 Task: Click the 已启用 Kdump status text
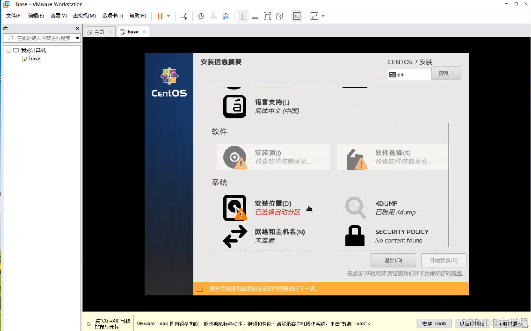coord(395,212)
